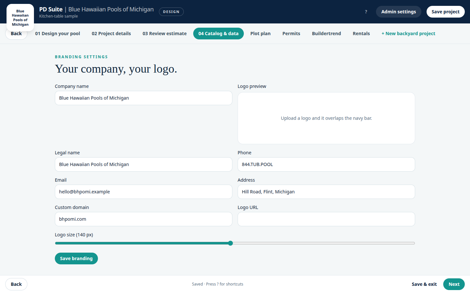Click the Custom domain field
Viewport: 470px width, 293px height.
point(144,219)
